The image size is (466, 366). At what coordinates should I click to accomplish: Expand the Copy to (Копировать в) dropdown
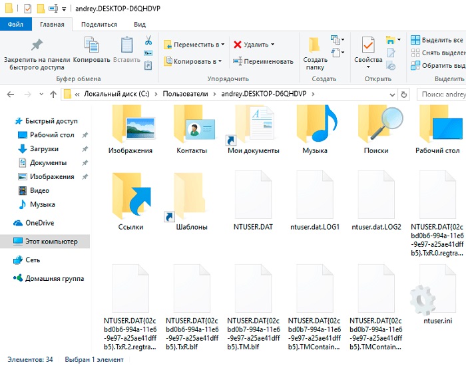pos(220,61)
